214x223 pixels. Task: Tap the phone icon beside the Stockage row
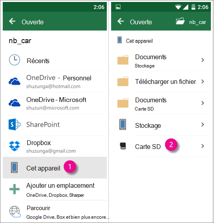(x=123, y=125)
